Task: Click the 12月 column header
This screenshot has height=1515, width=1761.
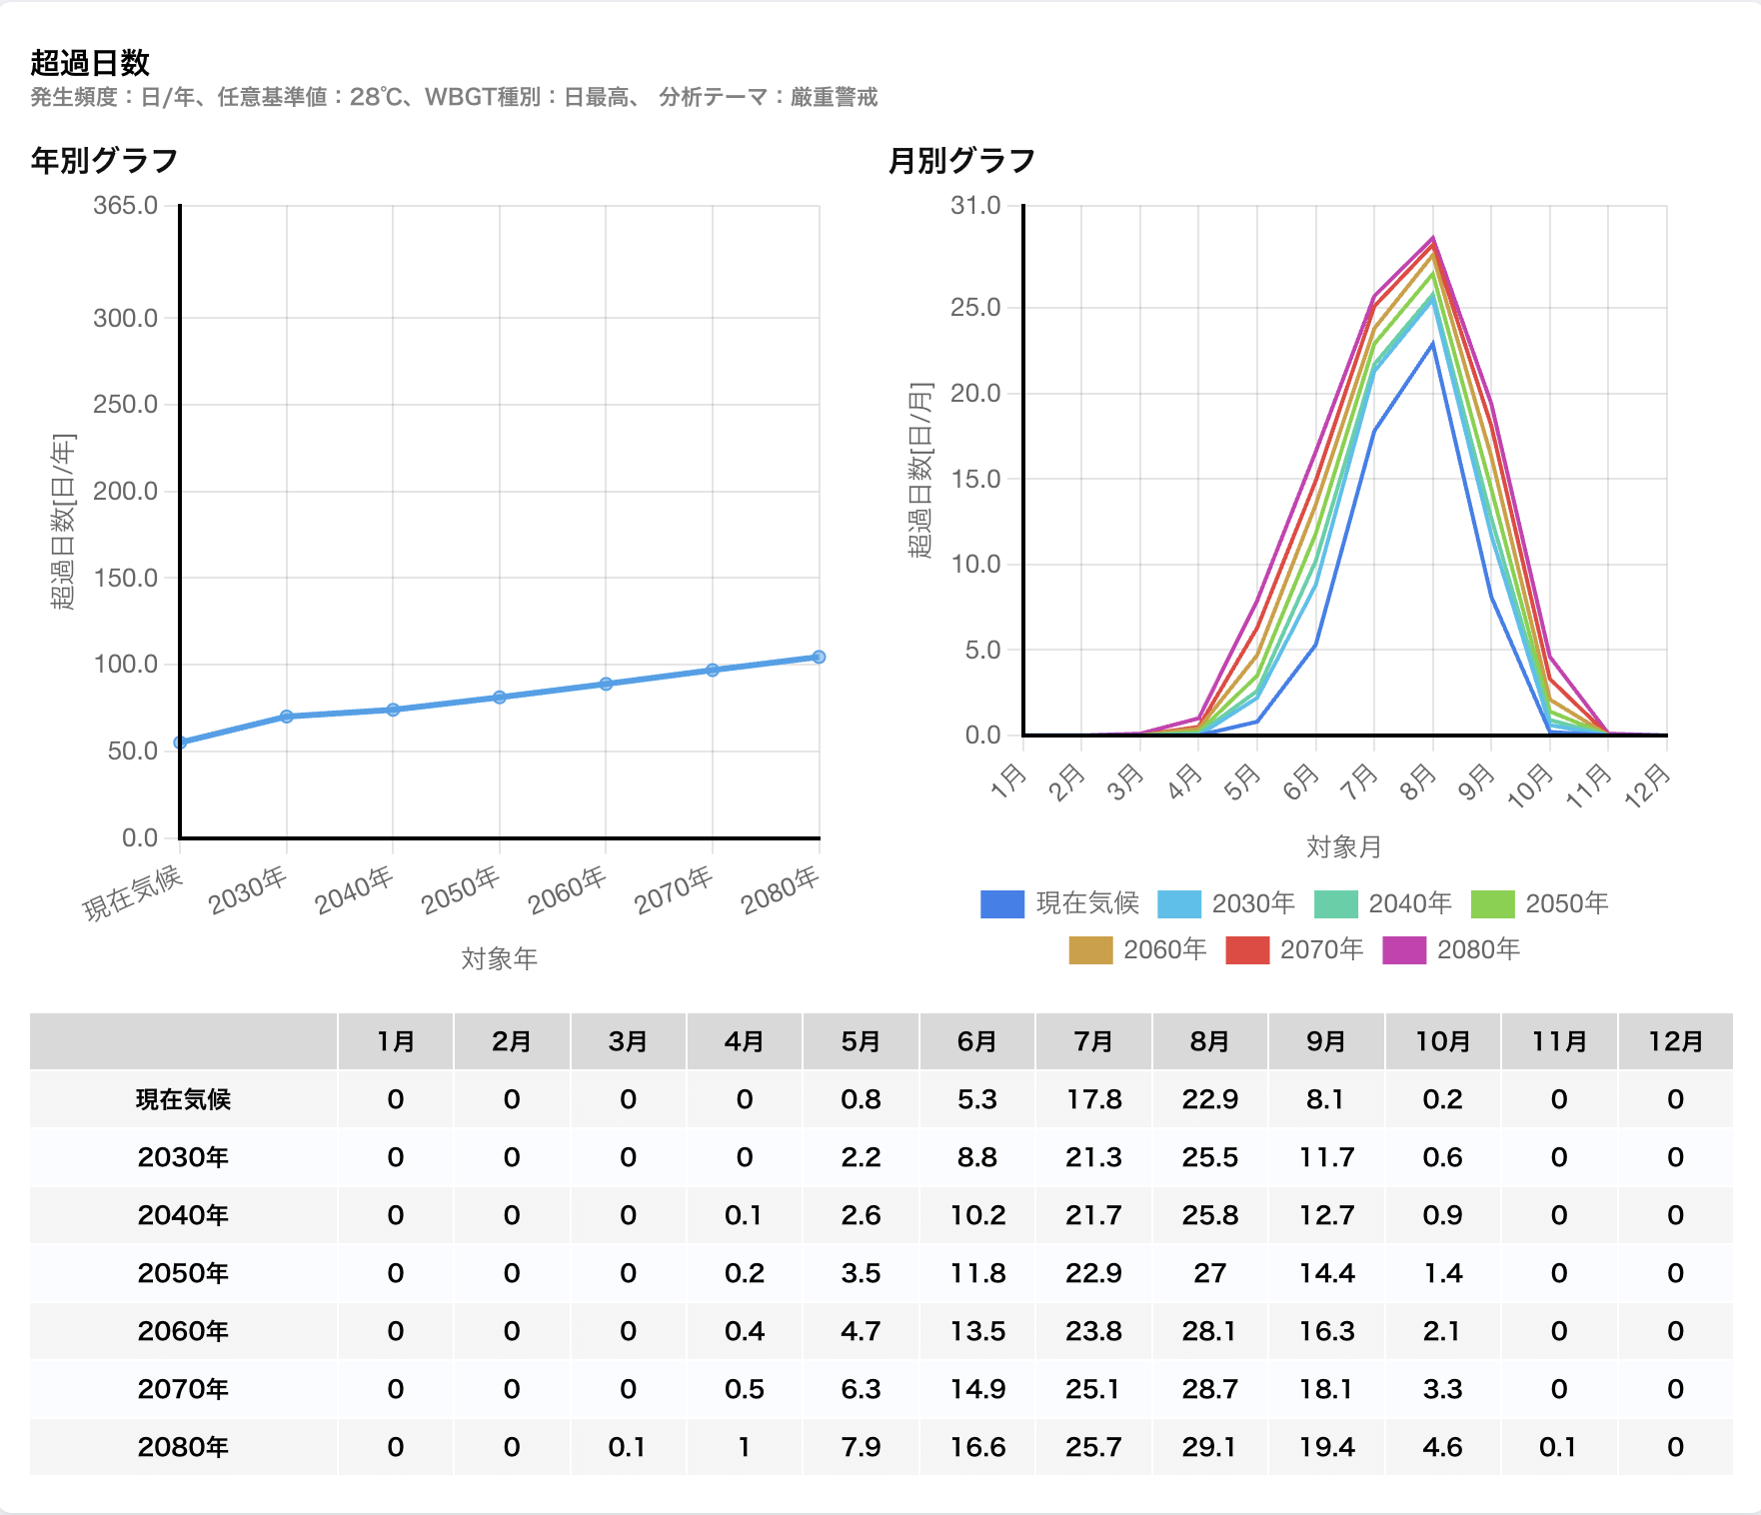Action: [x=1675, y=1041]
